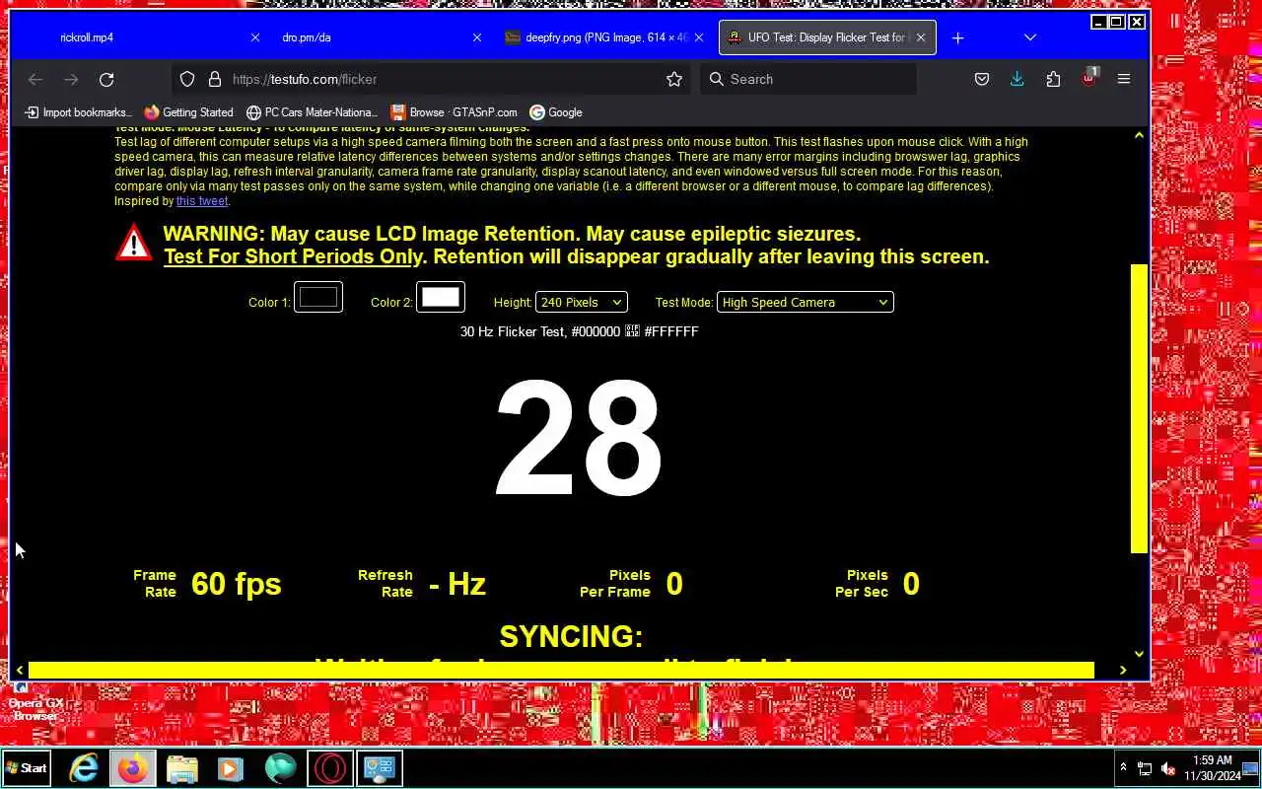
Task: Close the dro.pm/da tab
Action: click(477, 37)
